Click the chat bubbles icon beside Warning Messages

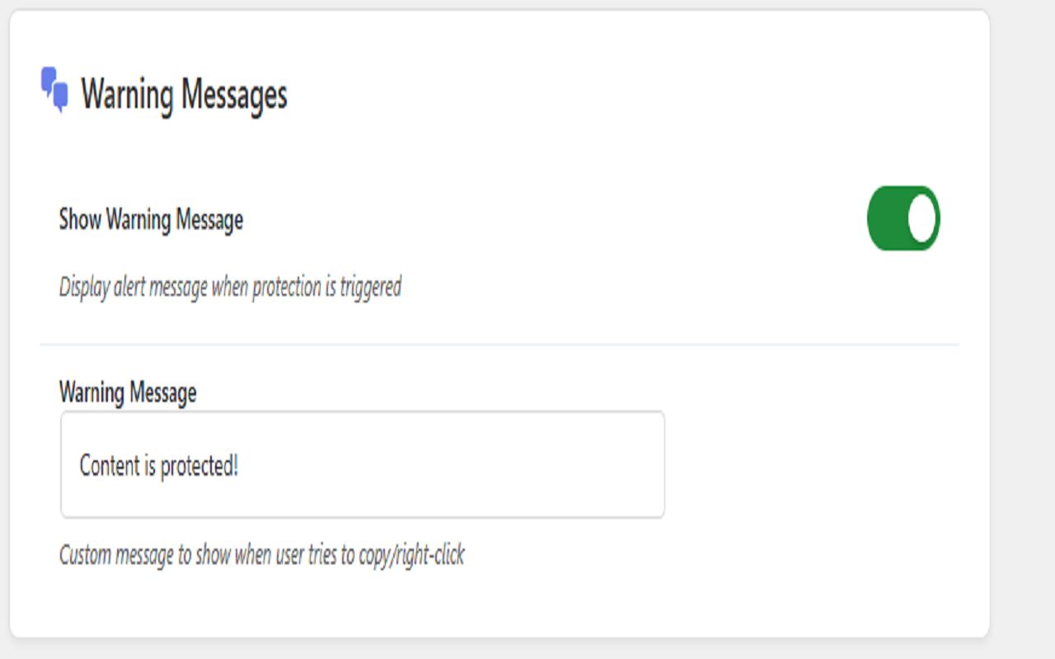54,90
